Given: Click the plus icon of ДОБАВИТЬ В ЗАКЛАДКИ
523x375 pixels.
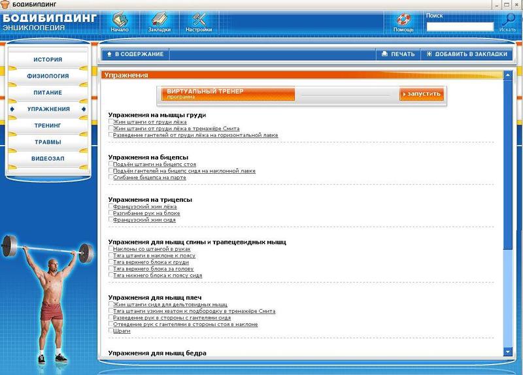Looking at the screenshot, I should click(x=429, y=54).
